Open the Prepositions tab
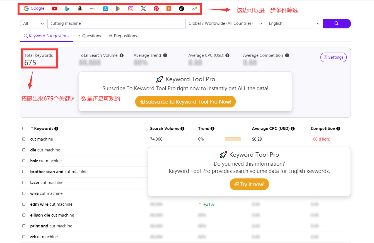This screenshot has height=243, width=374. pyautogui.click(x=123, y=36)
